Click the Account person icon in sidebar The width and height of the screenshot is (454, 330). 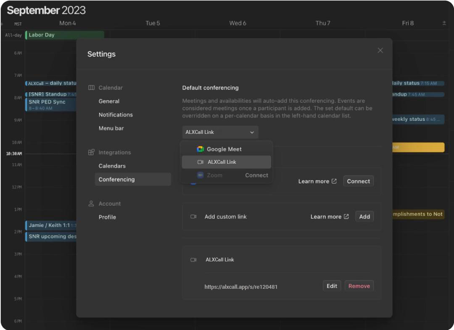coord(91,204)
